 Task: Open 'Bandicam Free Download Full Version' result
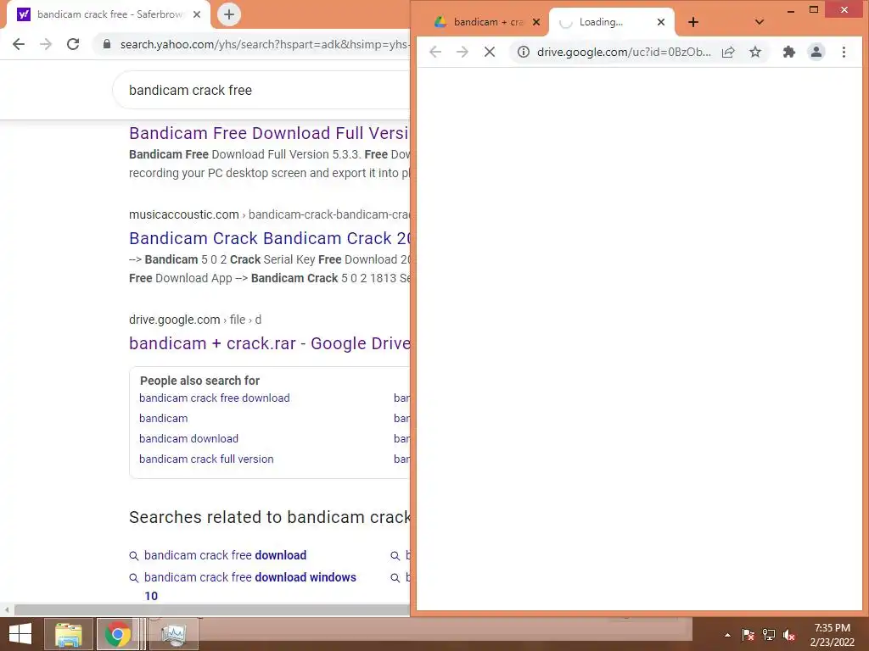[x=269, y=133]
